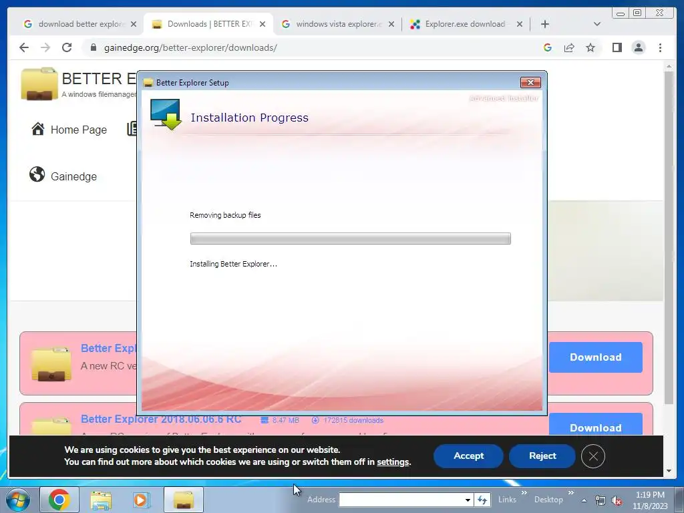This screenshot has height=513, width=684.
Task: Show hidden tray icons
Action: click(x=584, y=500)
